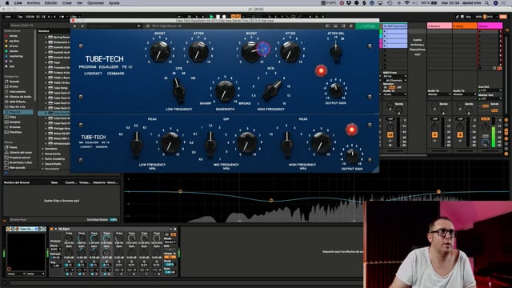The image size is (512, 288).
Task: Open the Opciones menu
Action: coord(95,3)
